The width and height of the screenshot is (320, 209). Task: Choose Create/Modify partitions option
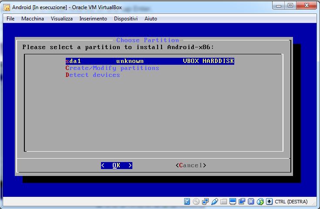pos(112,68)
